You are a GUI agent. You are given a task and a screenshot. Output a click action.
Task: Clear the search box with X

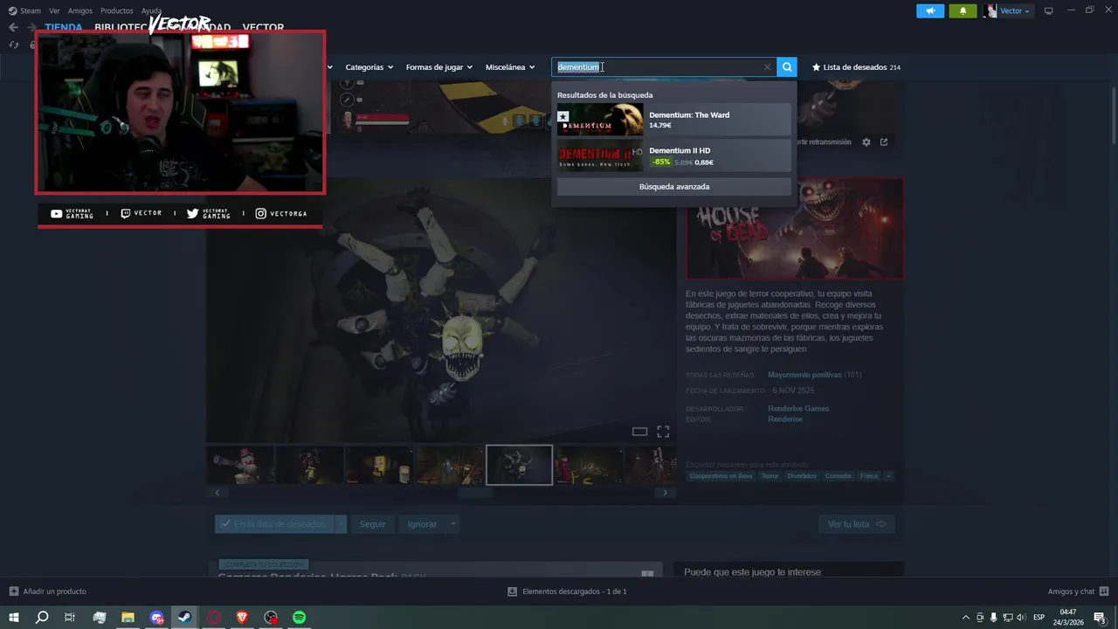767,67
